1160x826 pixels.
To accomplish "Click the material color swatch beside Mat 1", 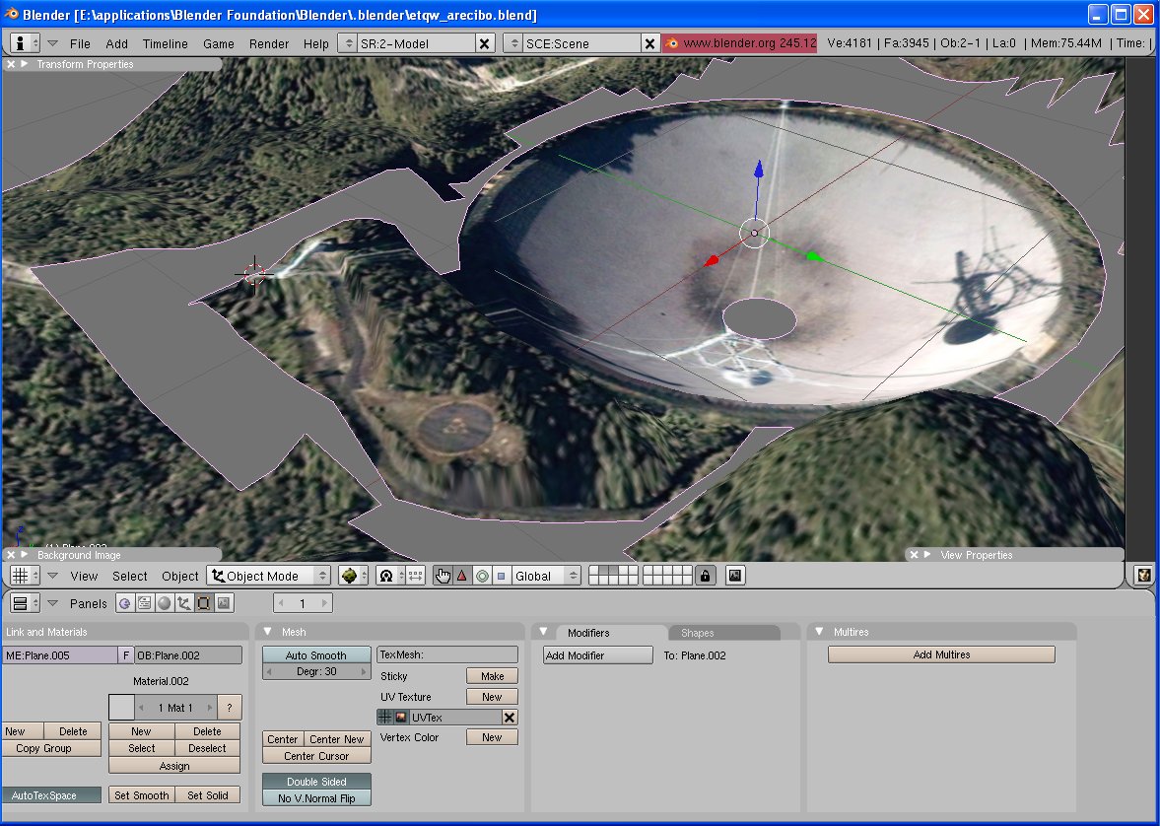I will [121, 708].
